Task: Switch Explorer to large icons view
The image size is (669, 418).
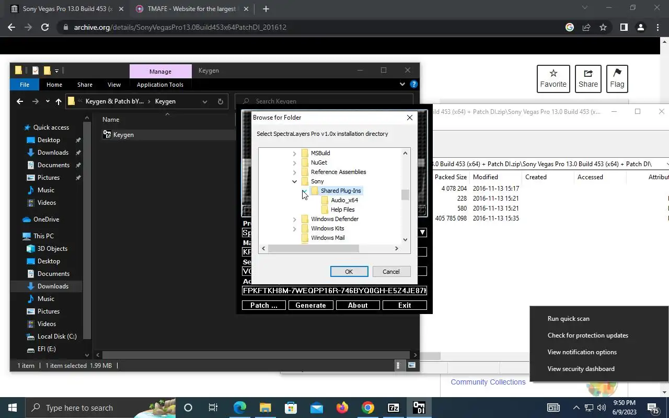Action: pyautogui.click(x=412, y=365)
